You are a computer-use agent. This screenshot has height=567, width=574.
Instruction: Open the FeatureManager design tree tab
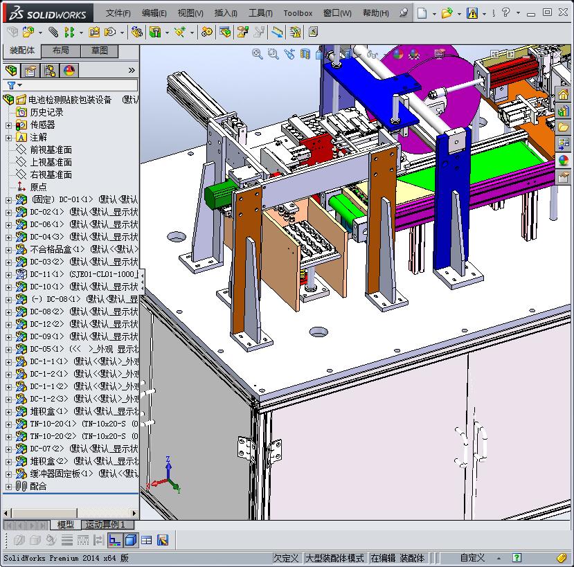[11, 71]
